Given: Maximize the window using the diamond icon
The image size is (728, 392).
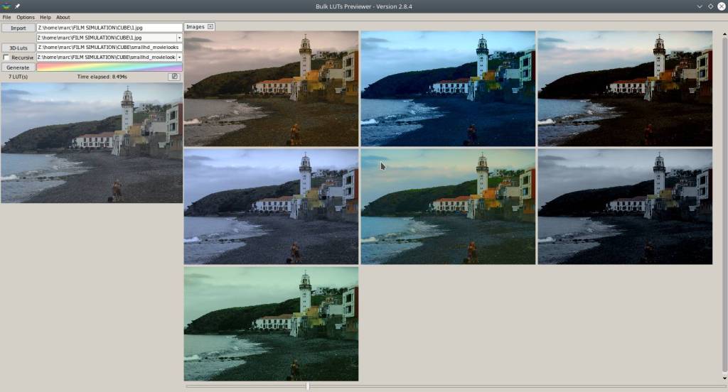Looking at the screenshot, I should click(710, 6).
